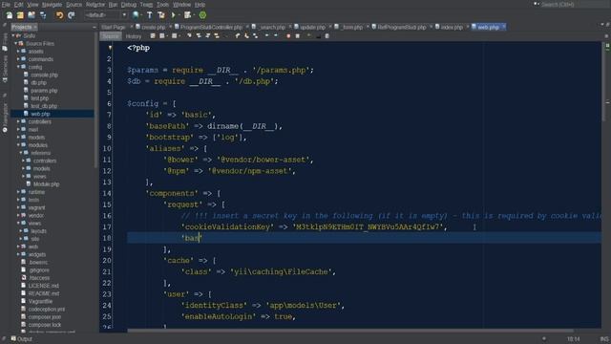Expand the runtime folder
The height and width of the screenshot is (344, 611).
[x=18, y=192]
